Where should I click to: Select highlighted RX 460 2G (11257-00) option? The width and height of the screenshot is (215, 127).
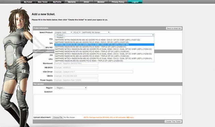[104, 45]
